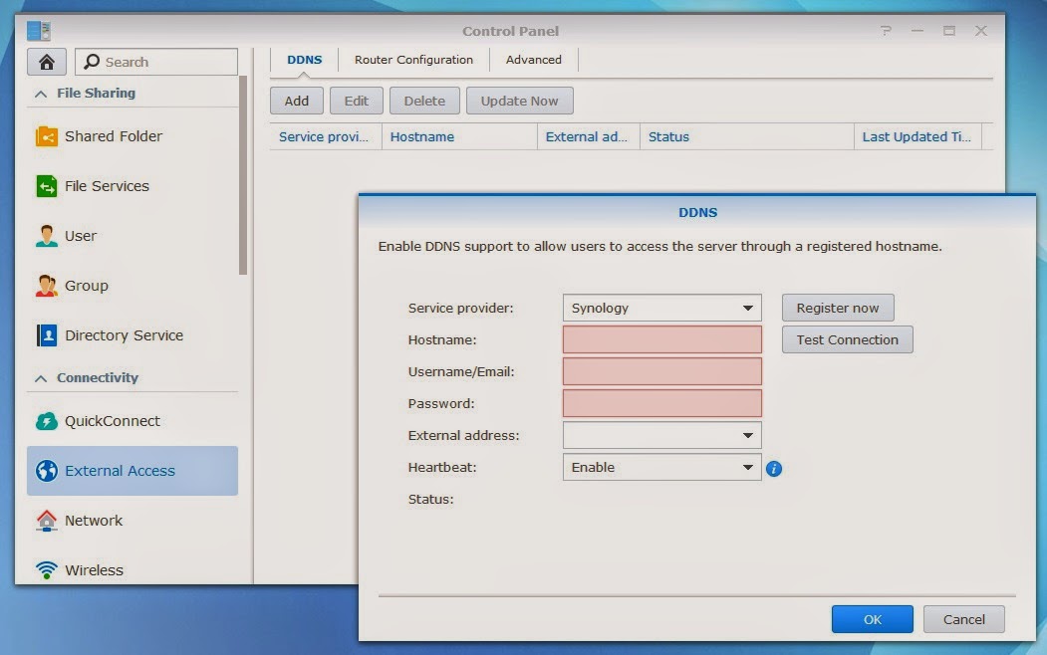The width and height of the screenshot is (1047, 655).
Task: Switch to the Router Configuration tab
Action: point(413,60)
